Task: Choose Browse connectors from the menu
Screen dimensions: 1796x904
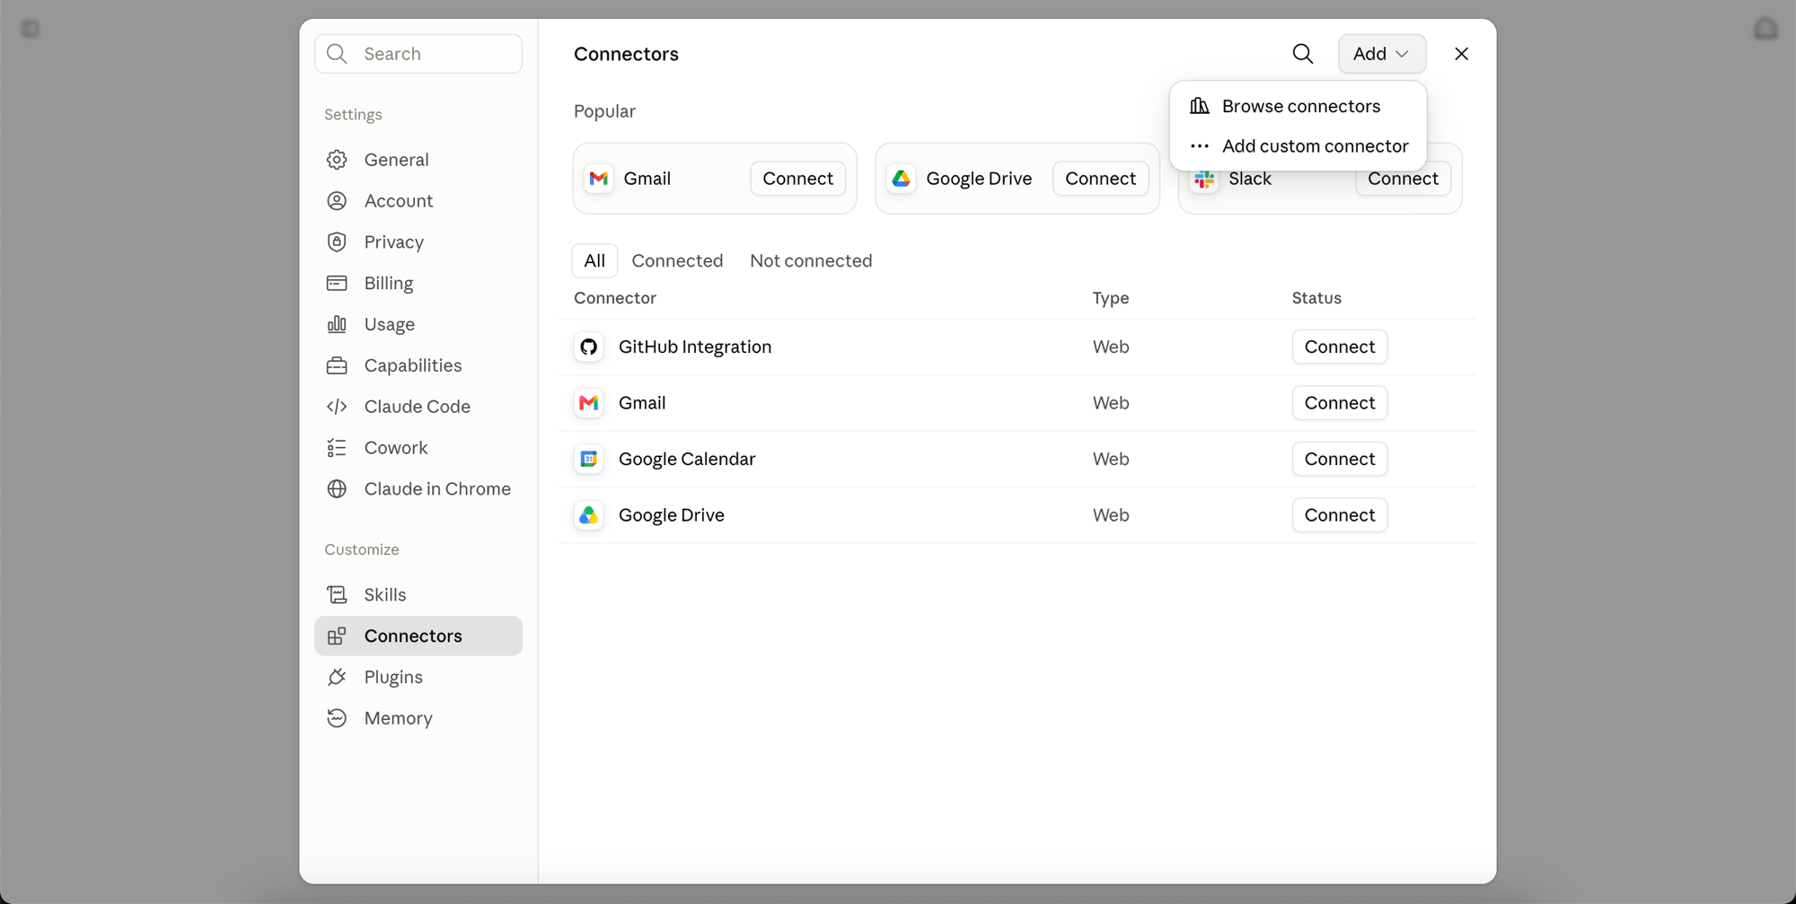Action: coord(1298,106)
